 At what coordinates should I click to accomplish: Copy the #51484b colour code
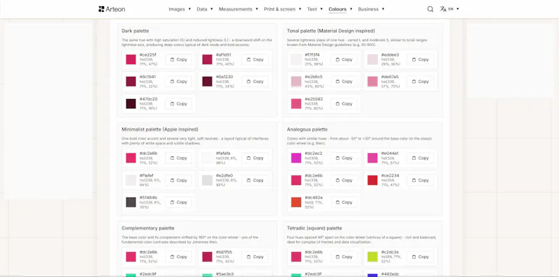179,202
